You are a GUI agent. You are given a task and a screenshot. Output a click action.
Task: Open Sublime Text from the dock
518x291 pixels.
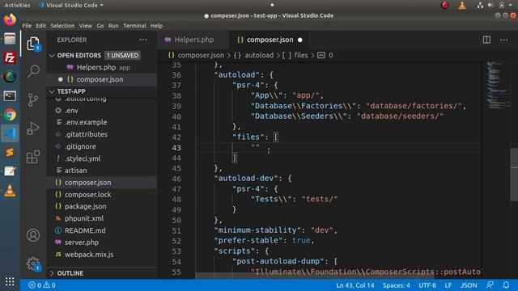coord(10,153)
